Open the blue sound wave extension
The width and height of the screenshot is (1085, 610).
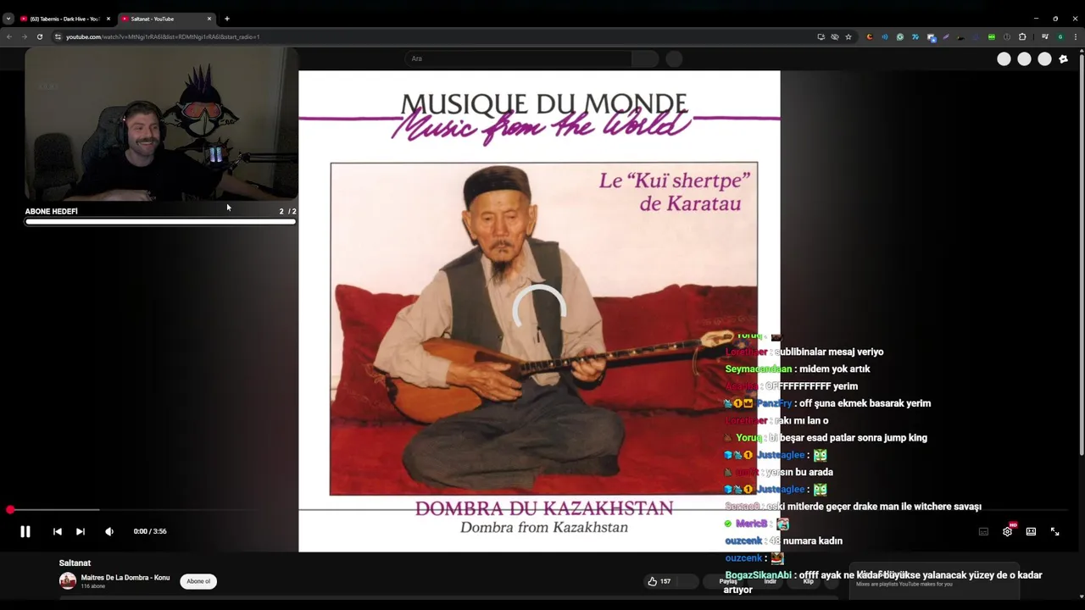coord(885,36)
